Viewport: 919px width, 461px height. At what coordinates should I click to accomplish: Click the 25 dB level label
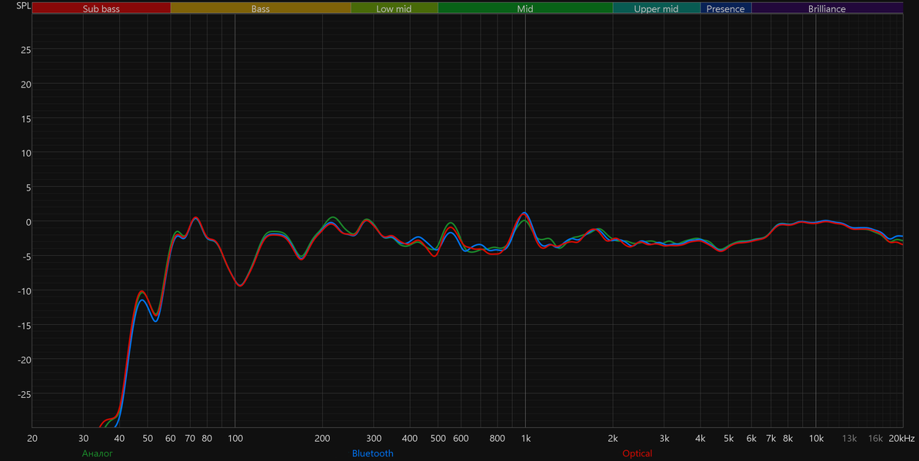pos(26,50)
